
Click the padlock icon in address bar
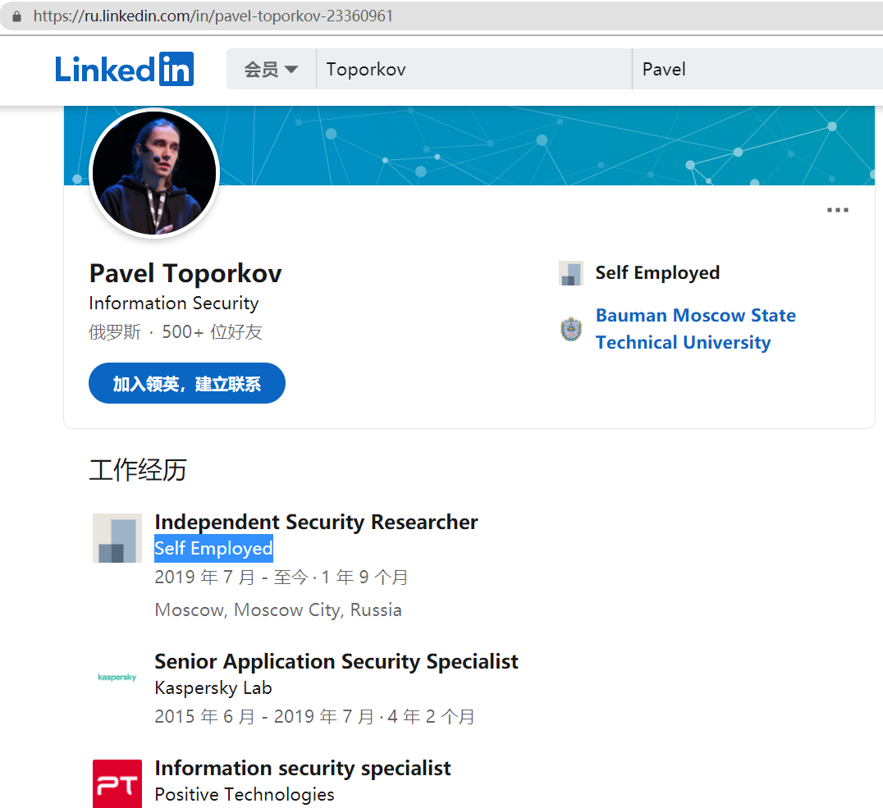click(x=17, y=16)
